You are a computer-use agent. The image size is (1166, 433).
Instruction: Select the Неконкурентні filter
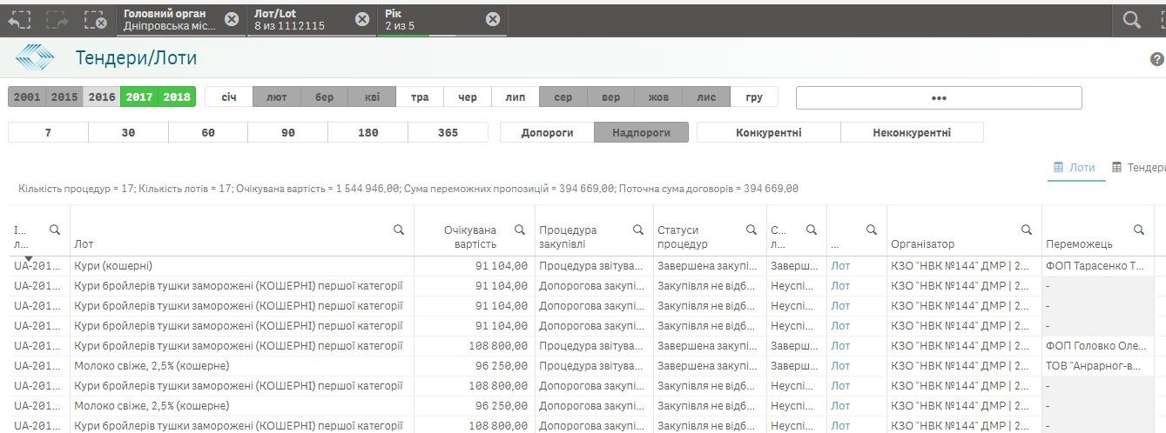pyautogui.click(x=912, y=132)
